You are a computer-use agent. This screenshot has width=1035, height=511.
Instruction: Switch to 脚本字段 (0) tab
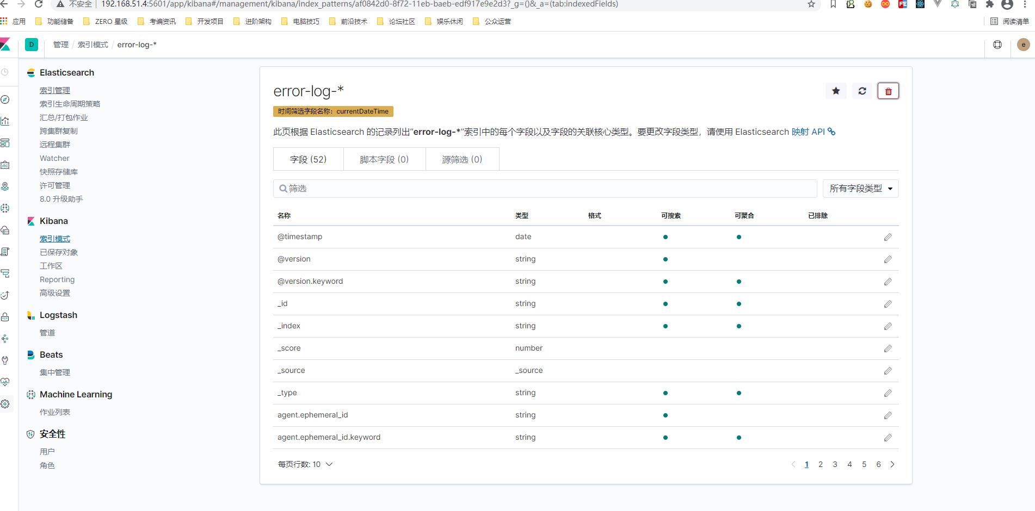point(384,159)
